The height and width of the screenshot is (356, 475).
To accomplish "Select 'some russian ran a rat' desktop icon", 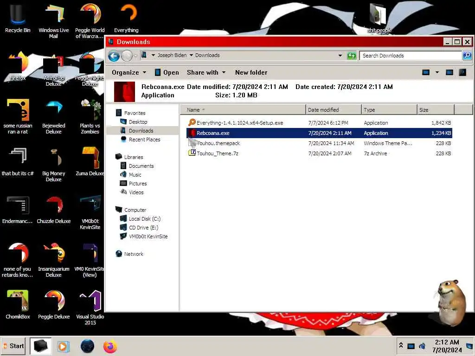I will [18, 116].
